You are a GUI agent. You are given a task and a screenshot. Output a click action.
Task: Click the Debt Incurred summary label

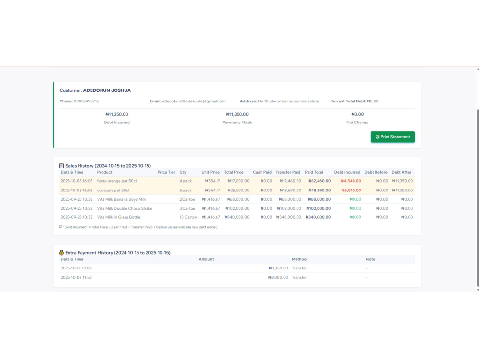[x=117, y=123]
